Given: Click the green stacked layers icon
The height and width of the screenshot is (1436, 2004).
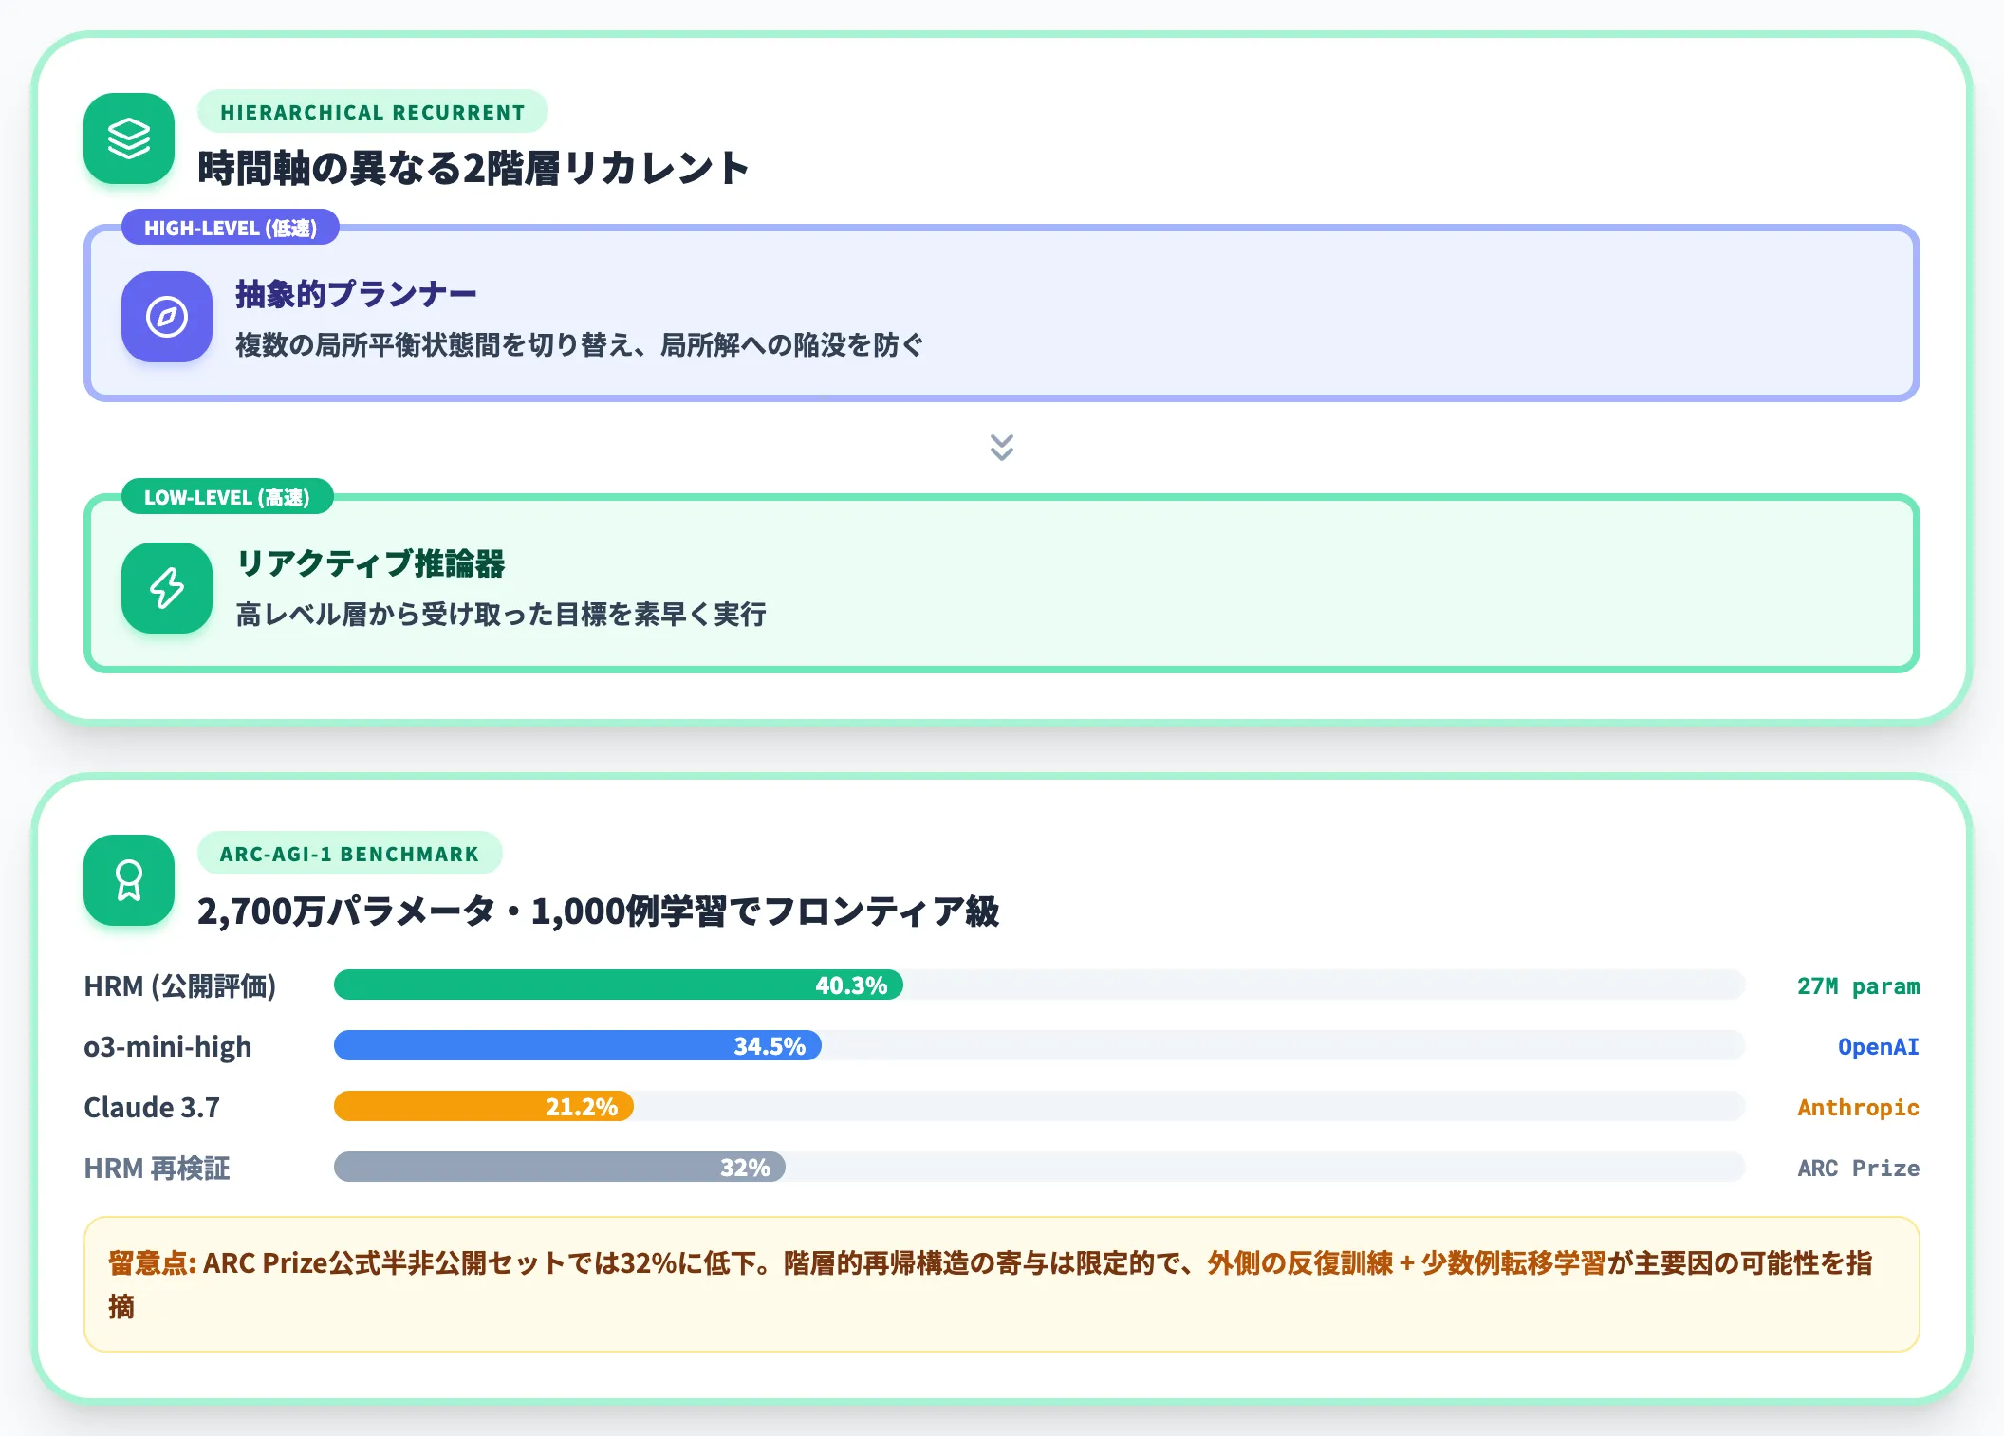Looking at the screenshot, I should (129, 138).
